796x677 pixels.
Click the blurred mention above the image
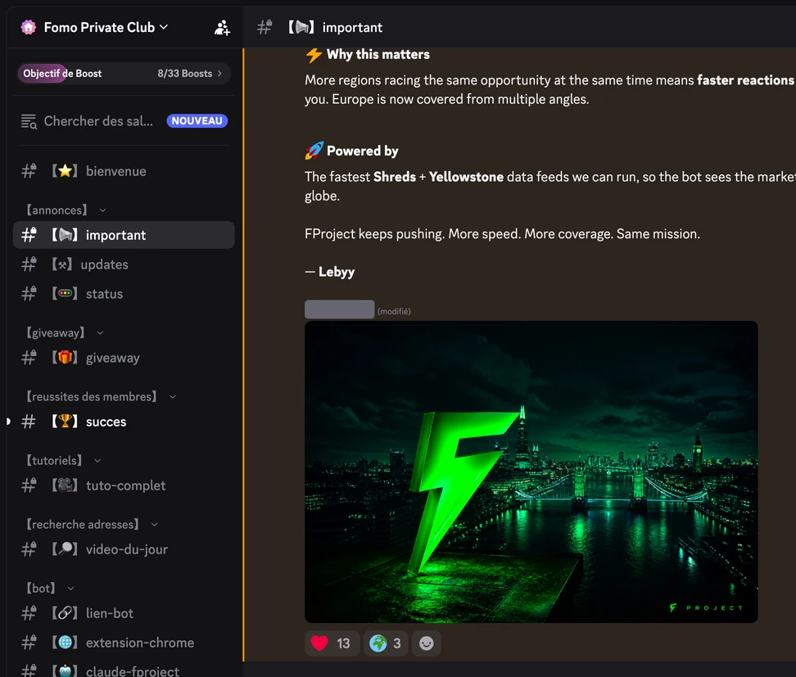[x=340, y=309]
